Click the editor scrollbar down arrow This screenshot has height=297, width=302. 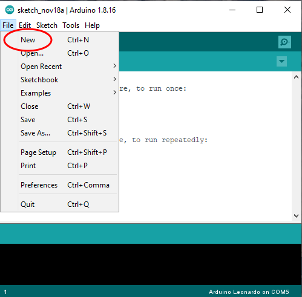coord(296,216)
